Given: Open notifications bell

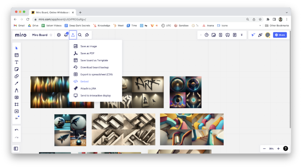Looking at the screenshot, I should (66, 35).
